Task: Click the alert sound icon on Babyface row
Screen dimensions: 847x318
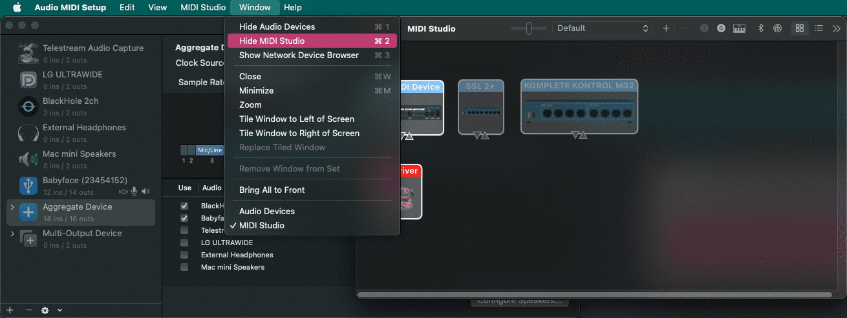Action: point(123,192)
